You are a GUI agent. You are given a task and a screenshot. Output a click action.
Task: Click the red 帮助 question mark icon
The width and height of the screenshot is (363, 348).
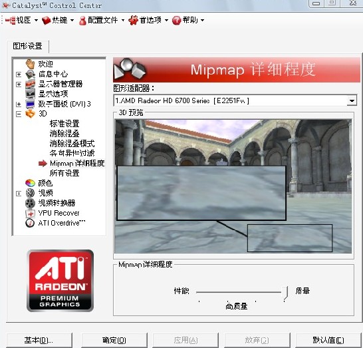[176, 21]
